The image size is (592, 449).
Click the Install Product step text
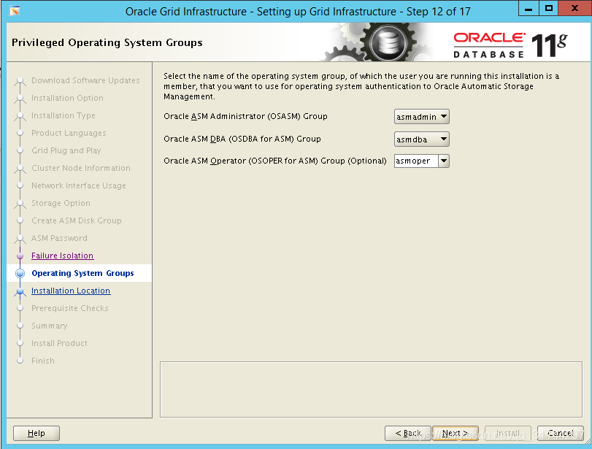[59, 343]
